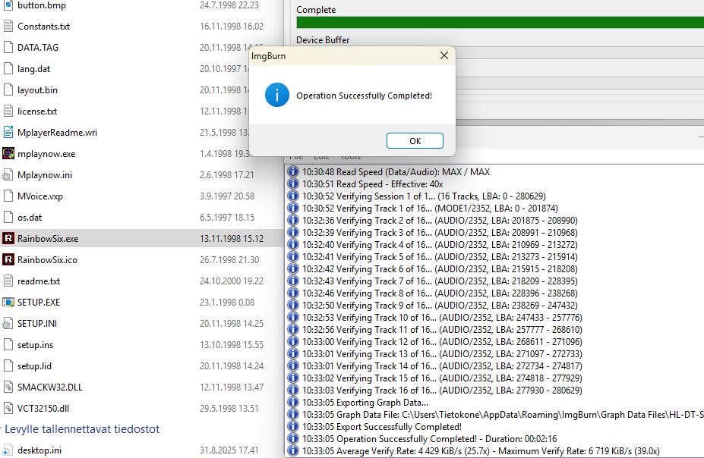Select the os.dat file icon
704x458 pixels.
8,217
